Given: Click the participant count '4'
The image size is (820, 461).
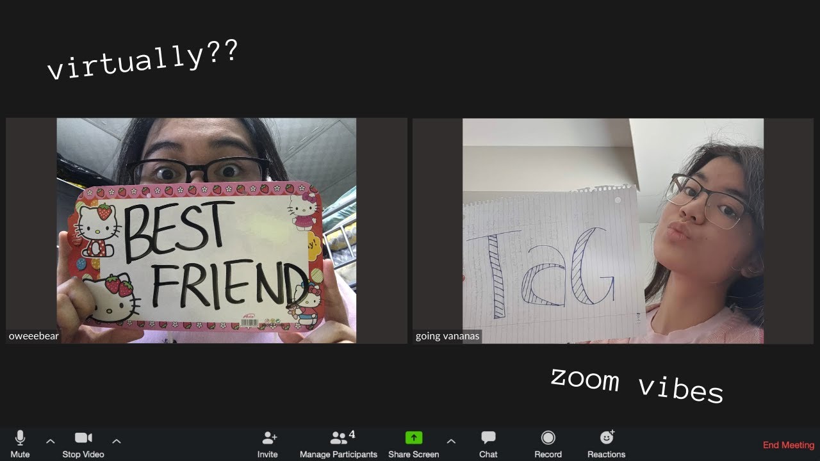Looking at the screenshot, I should tap(352, 435).
